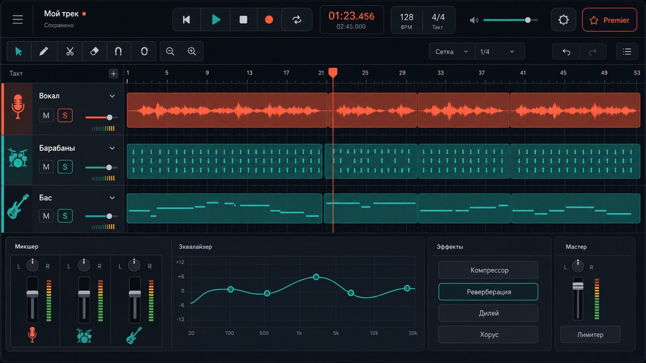
Task: Select the eraser tool
Action: click(94, 51)
